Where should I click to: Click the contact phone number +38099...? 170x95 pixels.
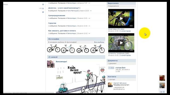pos(119,88)
